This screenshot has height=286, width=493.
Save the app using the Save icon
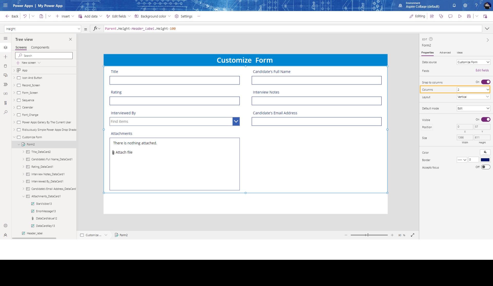[469, 16]
